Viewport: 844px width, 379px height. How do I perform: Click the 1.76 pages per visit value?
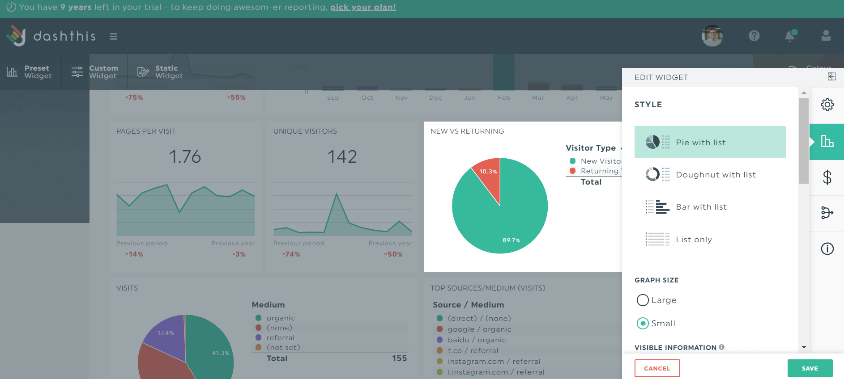pos(185,156)
